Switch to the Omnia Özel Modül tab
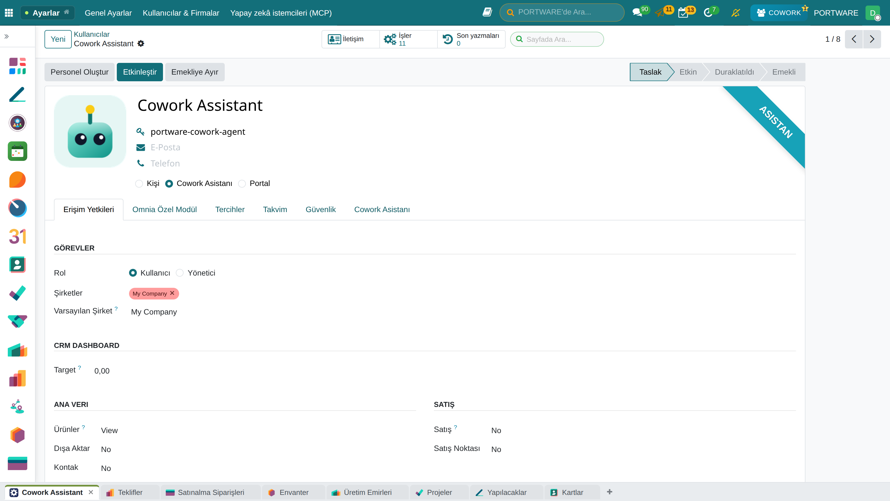The width and height of the screenshot is (890, 501). [164, 210]
